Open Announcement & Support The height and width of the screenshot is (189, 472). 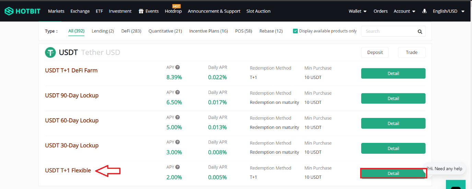(214, 11)
